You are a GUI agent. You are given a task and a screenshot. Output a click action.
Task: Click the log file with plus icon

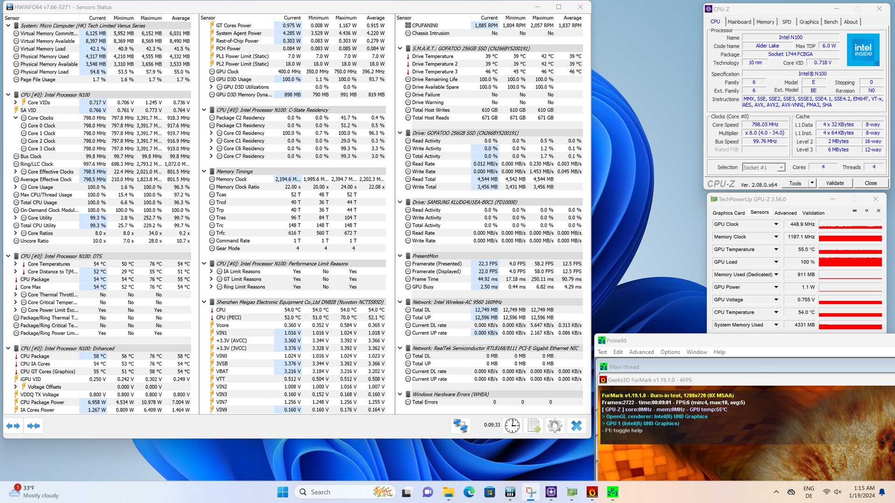533,426
